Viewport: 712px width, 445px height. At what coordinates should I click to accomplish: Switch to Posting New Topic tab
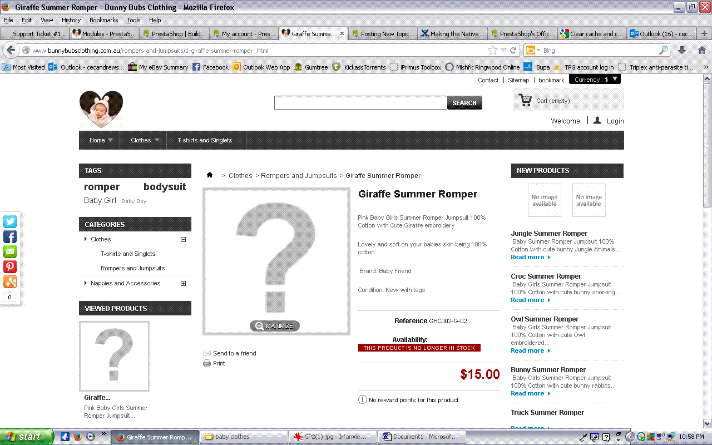point(383,33)
